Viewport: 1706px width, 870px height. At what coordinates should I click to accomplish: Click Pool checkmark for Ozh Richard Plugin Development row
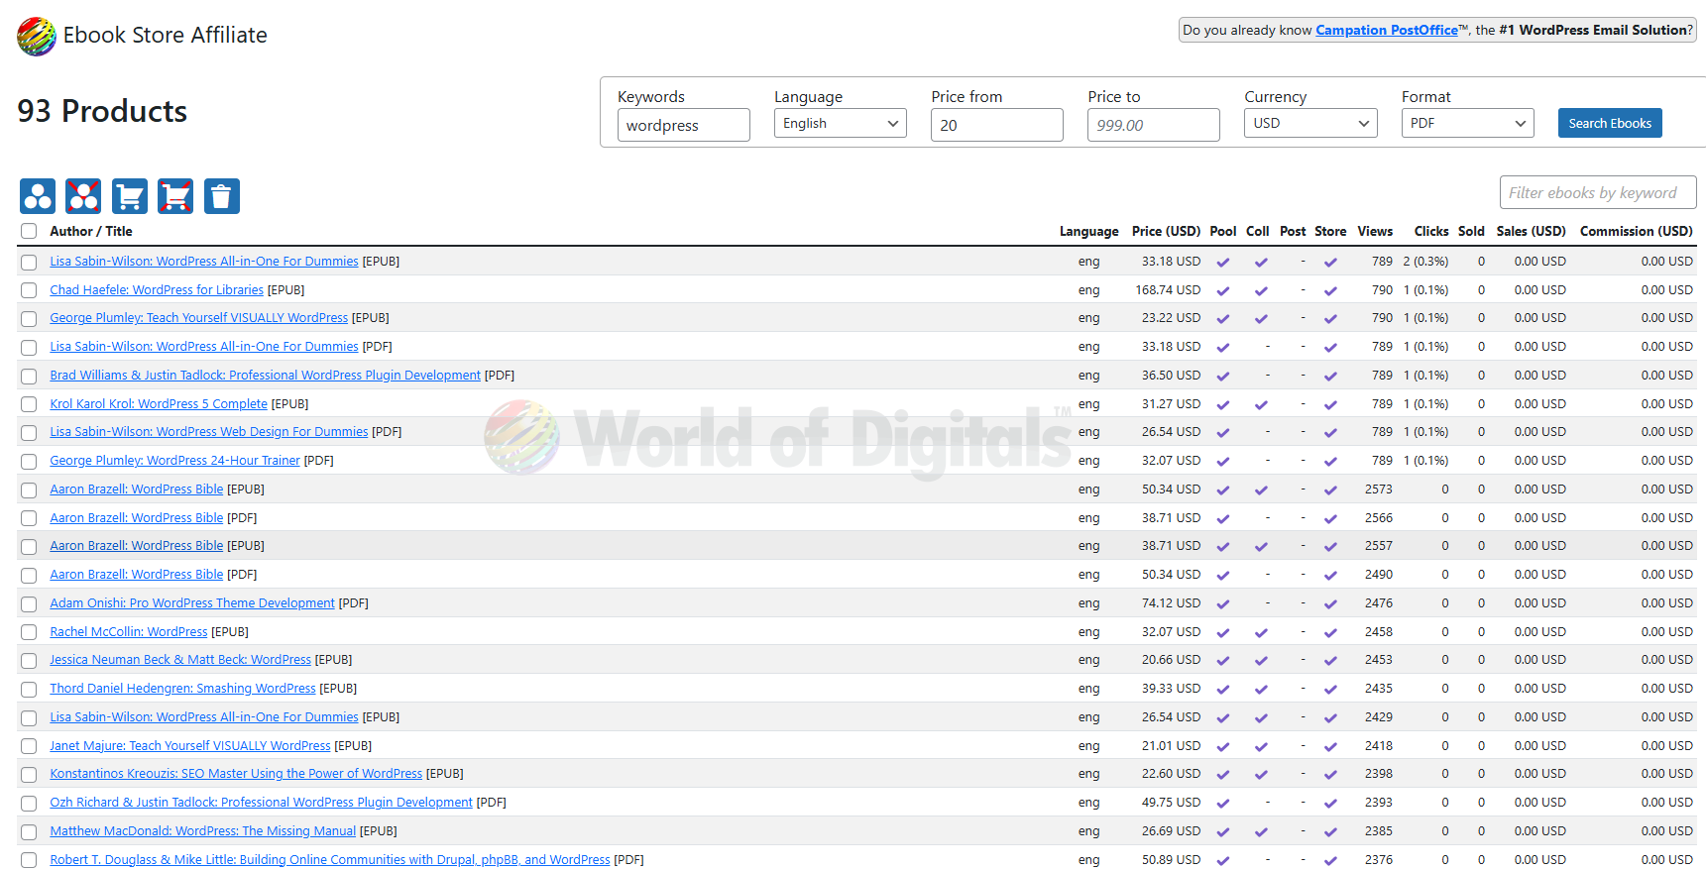point(1223,804)
